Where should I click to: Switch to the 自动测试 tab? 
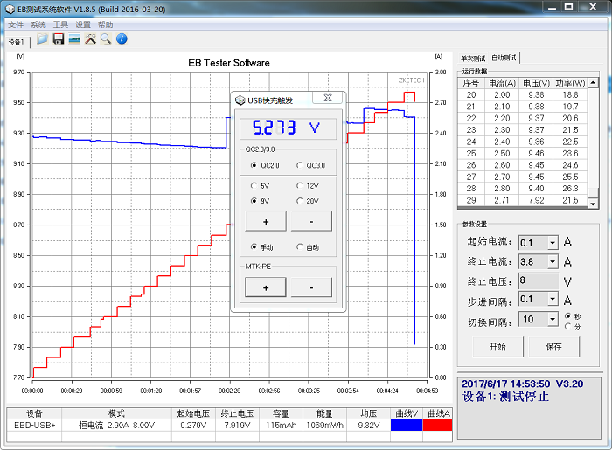click(504, 58)
